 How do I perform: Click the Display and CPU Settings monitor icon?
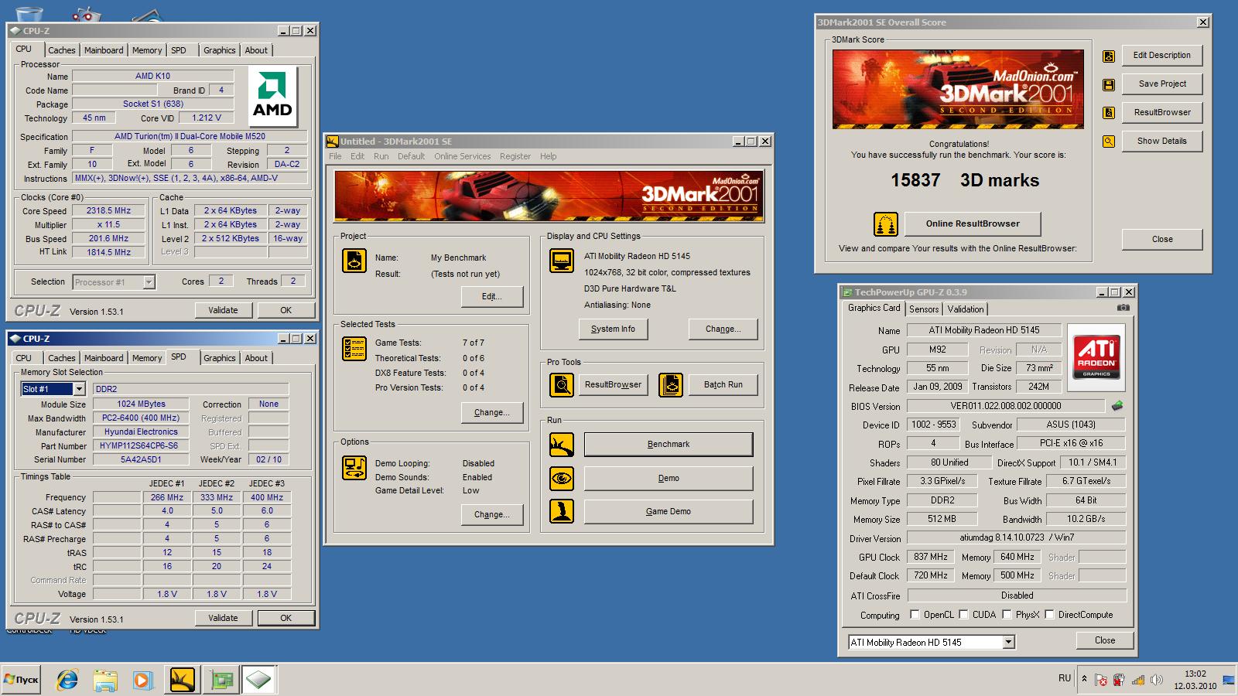[562, 261]
